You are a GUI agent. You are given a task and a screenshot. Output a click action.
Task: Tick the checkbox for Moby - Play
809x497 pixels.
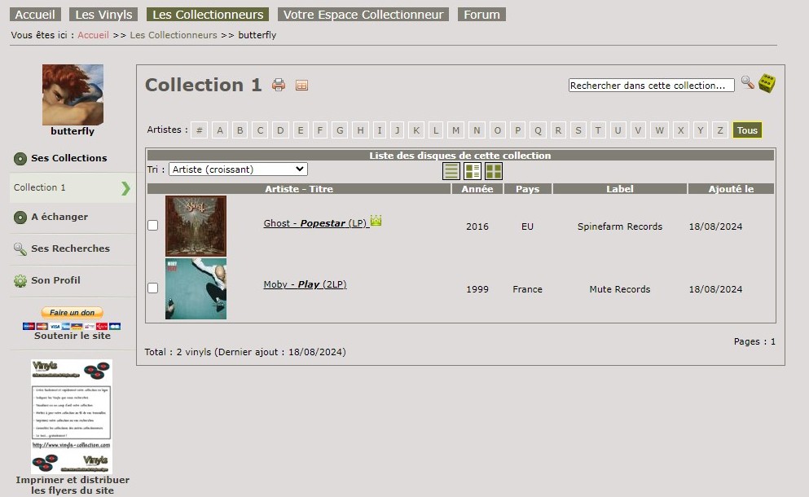(x=152, y=288)
